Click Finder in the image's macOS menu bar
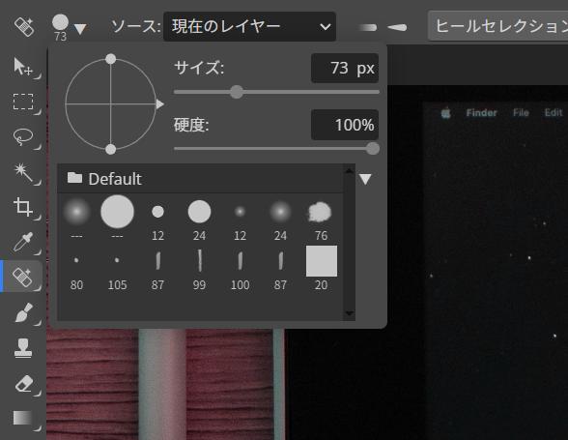The image size is (568, 440). click(x=481, y=113)
